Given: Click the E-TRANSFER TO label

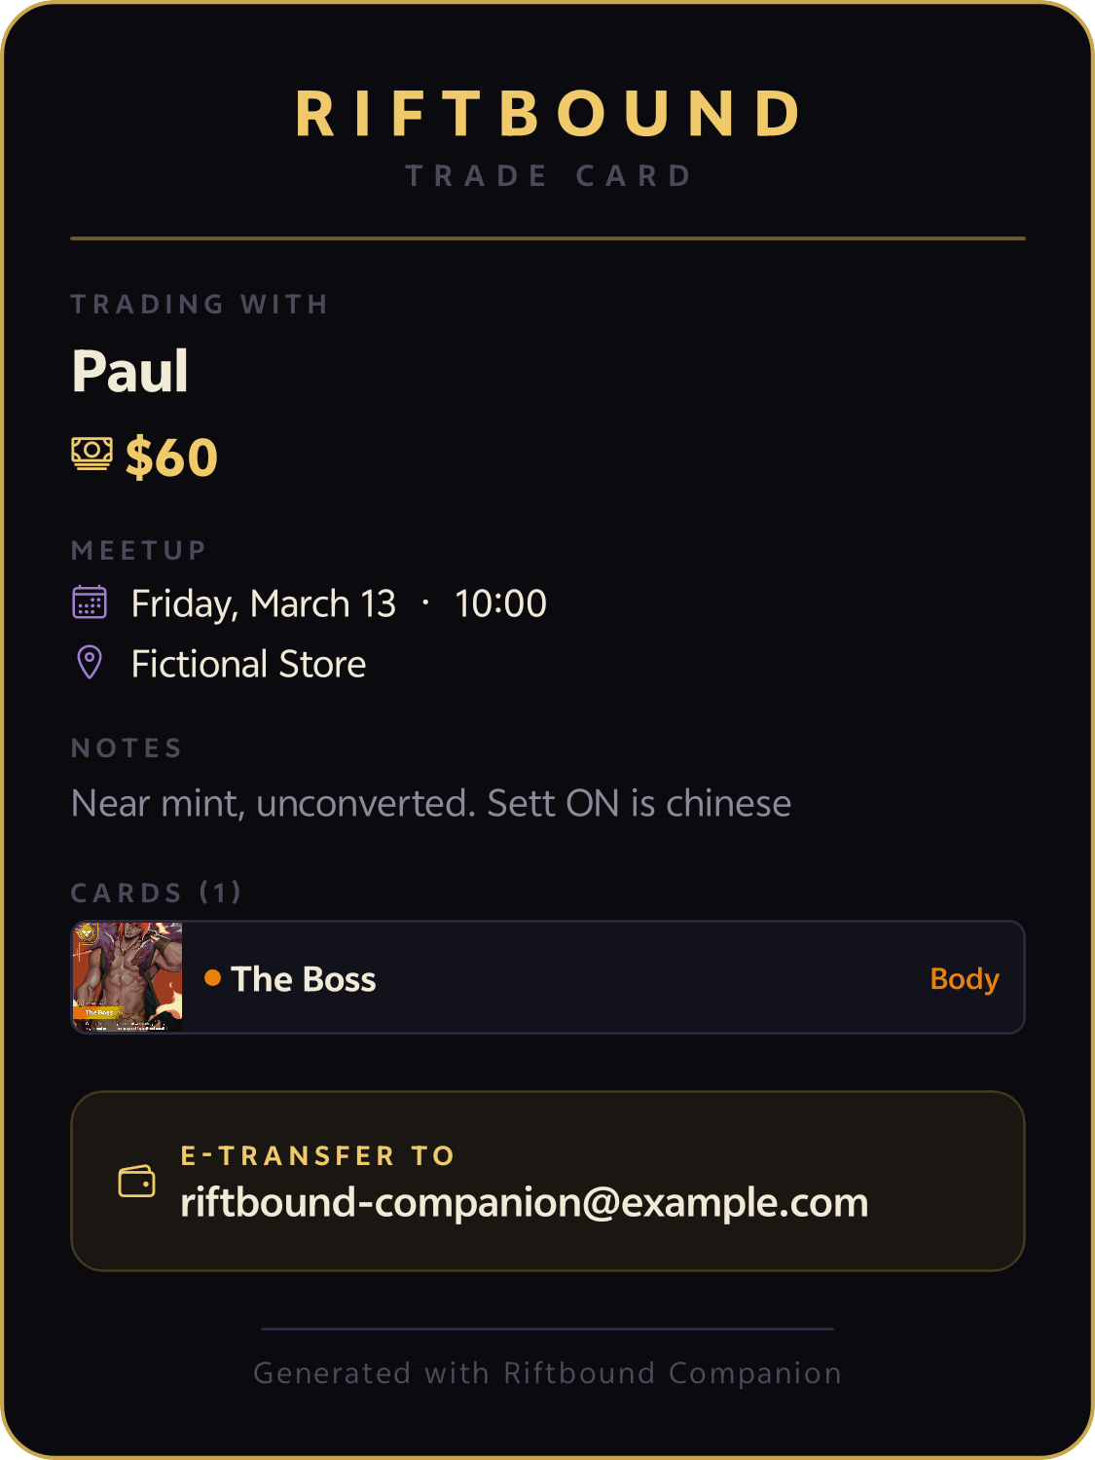Looking at the screenshot, I should point(318,1155).
